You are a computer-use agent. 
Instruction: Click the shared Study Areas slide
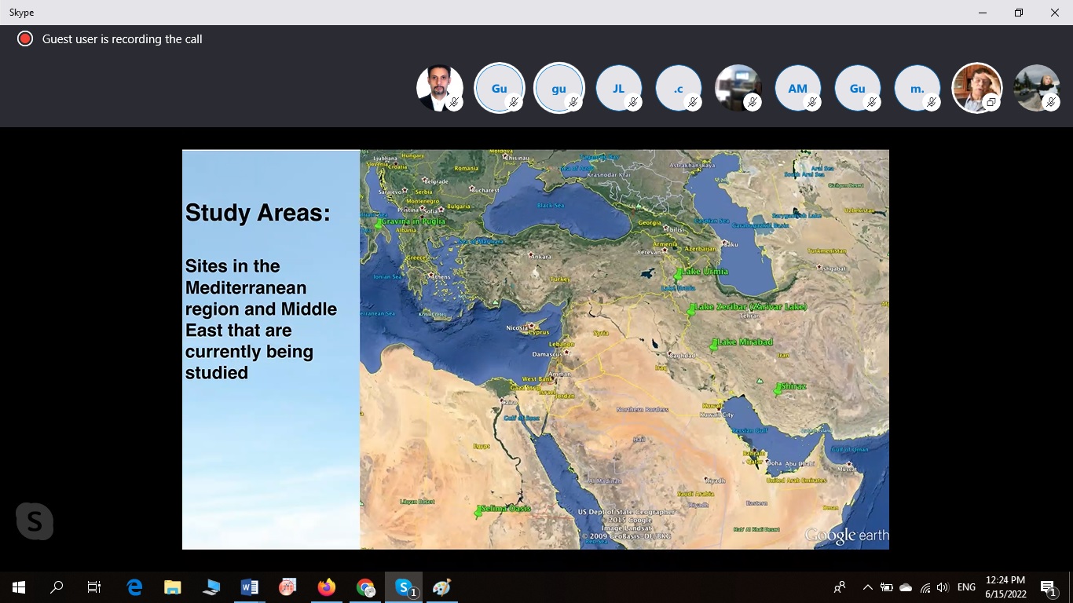pyautogui.click(x=535, y=349)
